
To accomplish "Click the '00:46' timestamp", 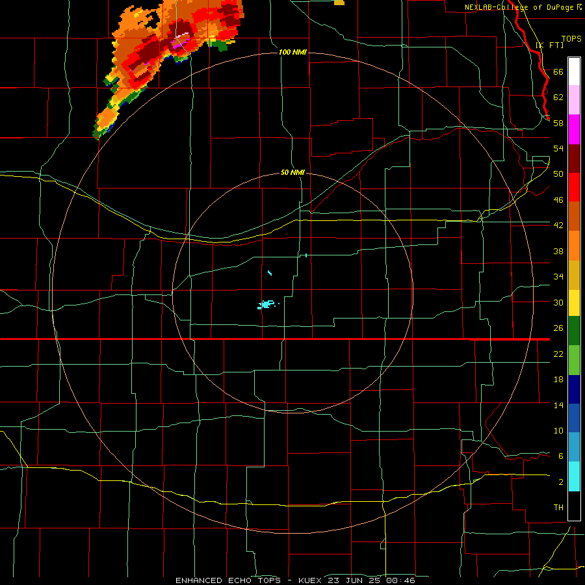I will pyautogui.click(x=400, y=580).
